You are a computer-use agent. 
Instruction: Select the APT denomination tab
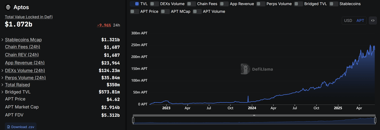pos(360,21)
